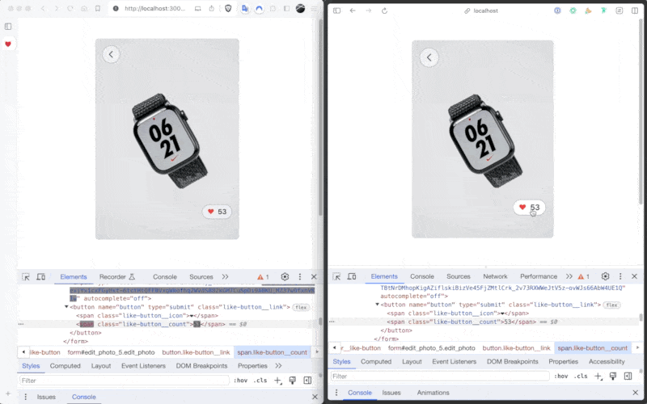The width and height of the screenshot is (647, 404).
Task: Click the left browser address bar URL
Action: [155, 8]
